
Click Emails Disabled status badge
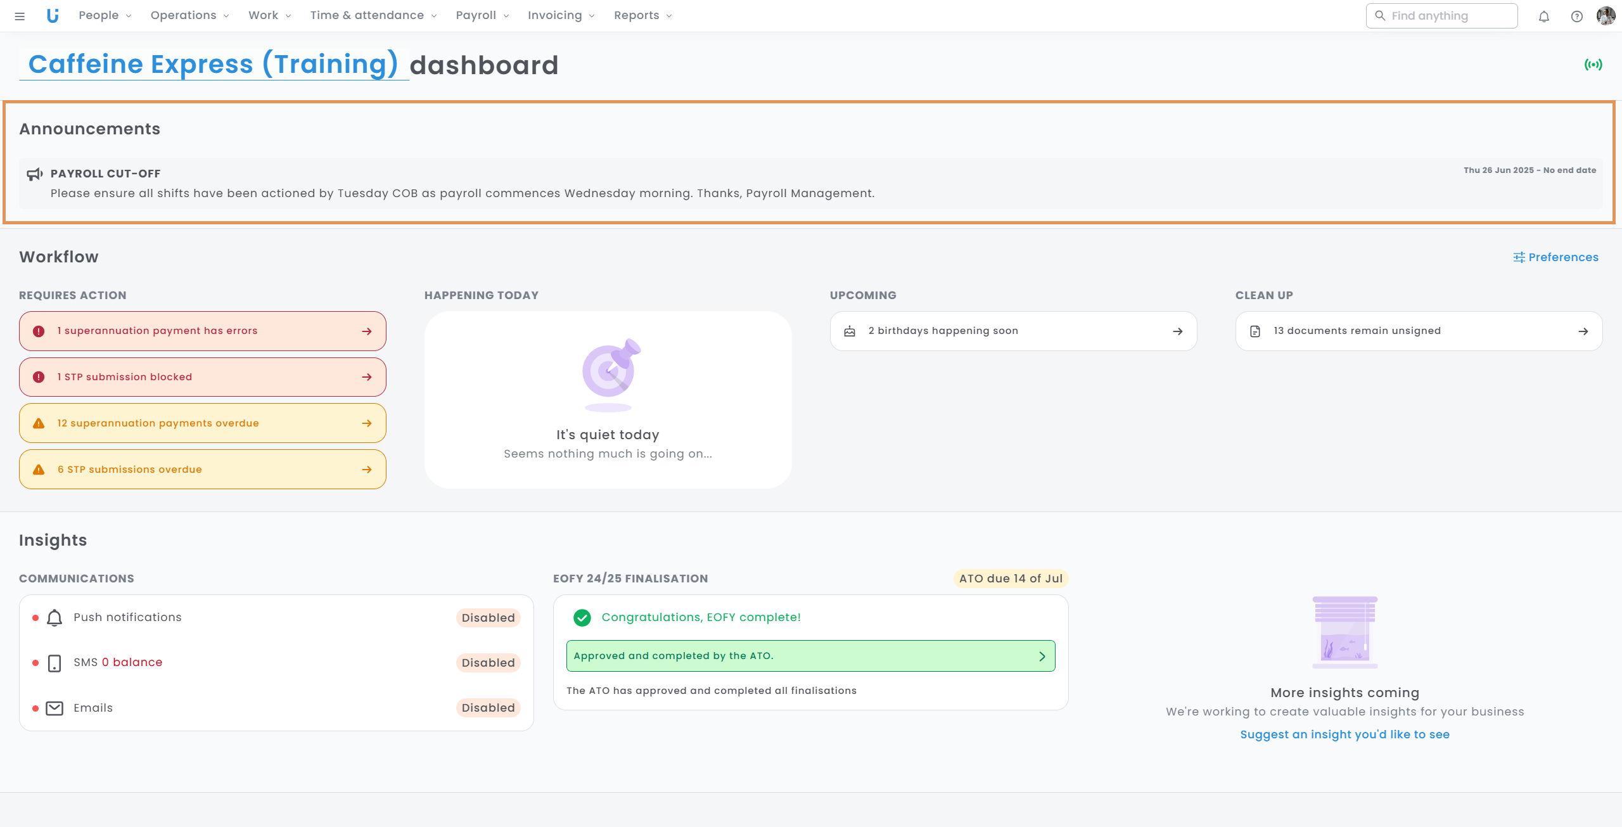pyautogui.click(x=488, y=708)
